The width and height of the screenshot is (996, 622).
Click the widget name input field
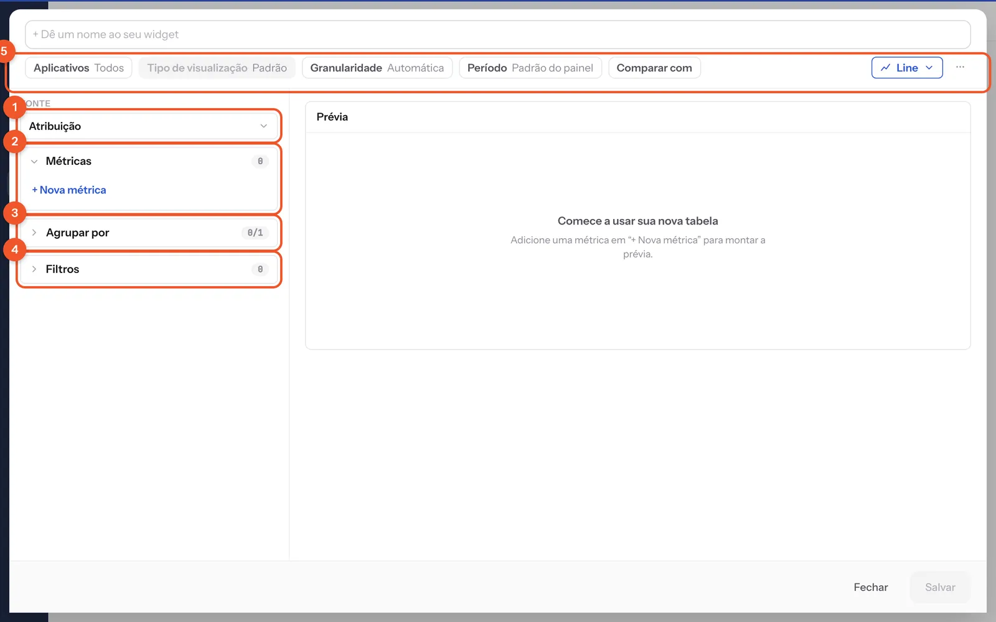tap(497, 34)
